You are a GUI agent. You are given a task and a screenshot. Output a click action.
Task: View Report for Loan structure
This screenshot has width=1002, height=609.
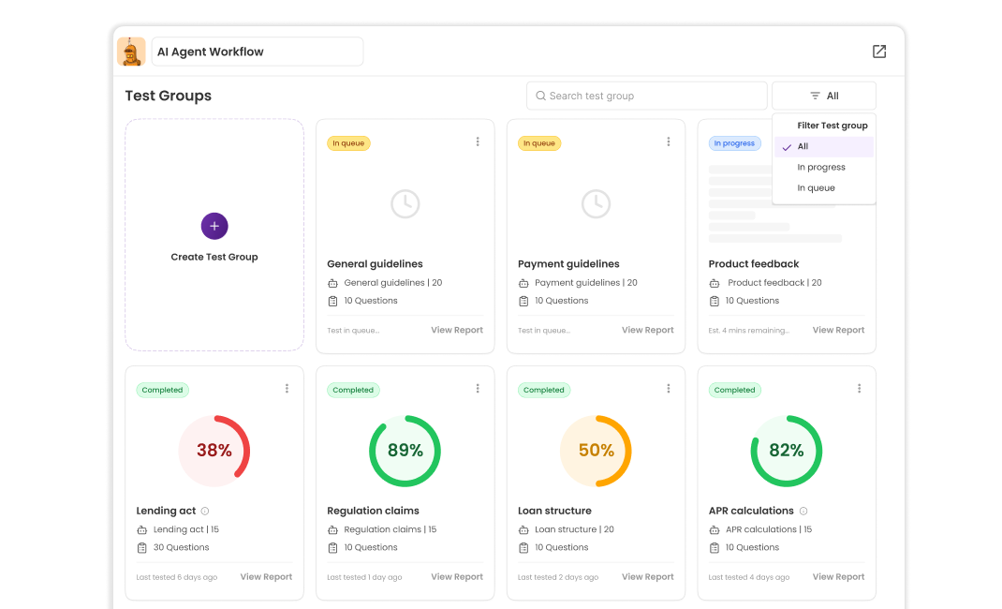(x=647, y=577)
